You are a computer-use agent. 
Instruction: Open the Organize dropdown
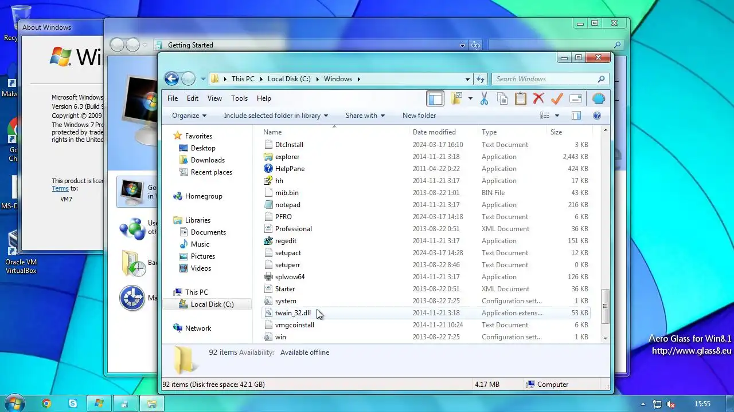click(189, 116)
